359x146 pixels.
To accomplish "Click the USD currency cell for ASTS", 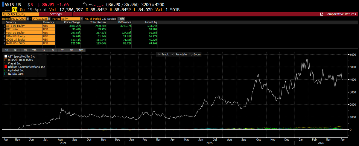I will tap(49, 26).
